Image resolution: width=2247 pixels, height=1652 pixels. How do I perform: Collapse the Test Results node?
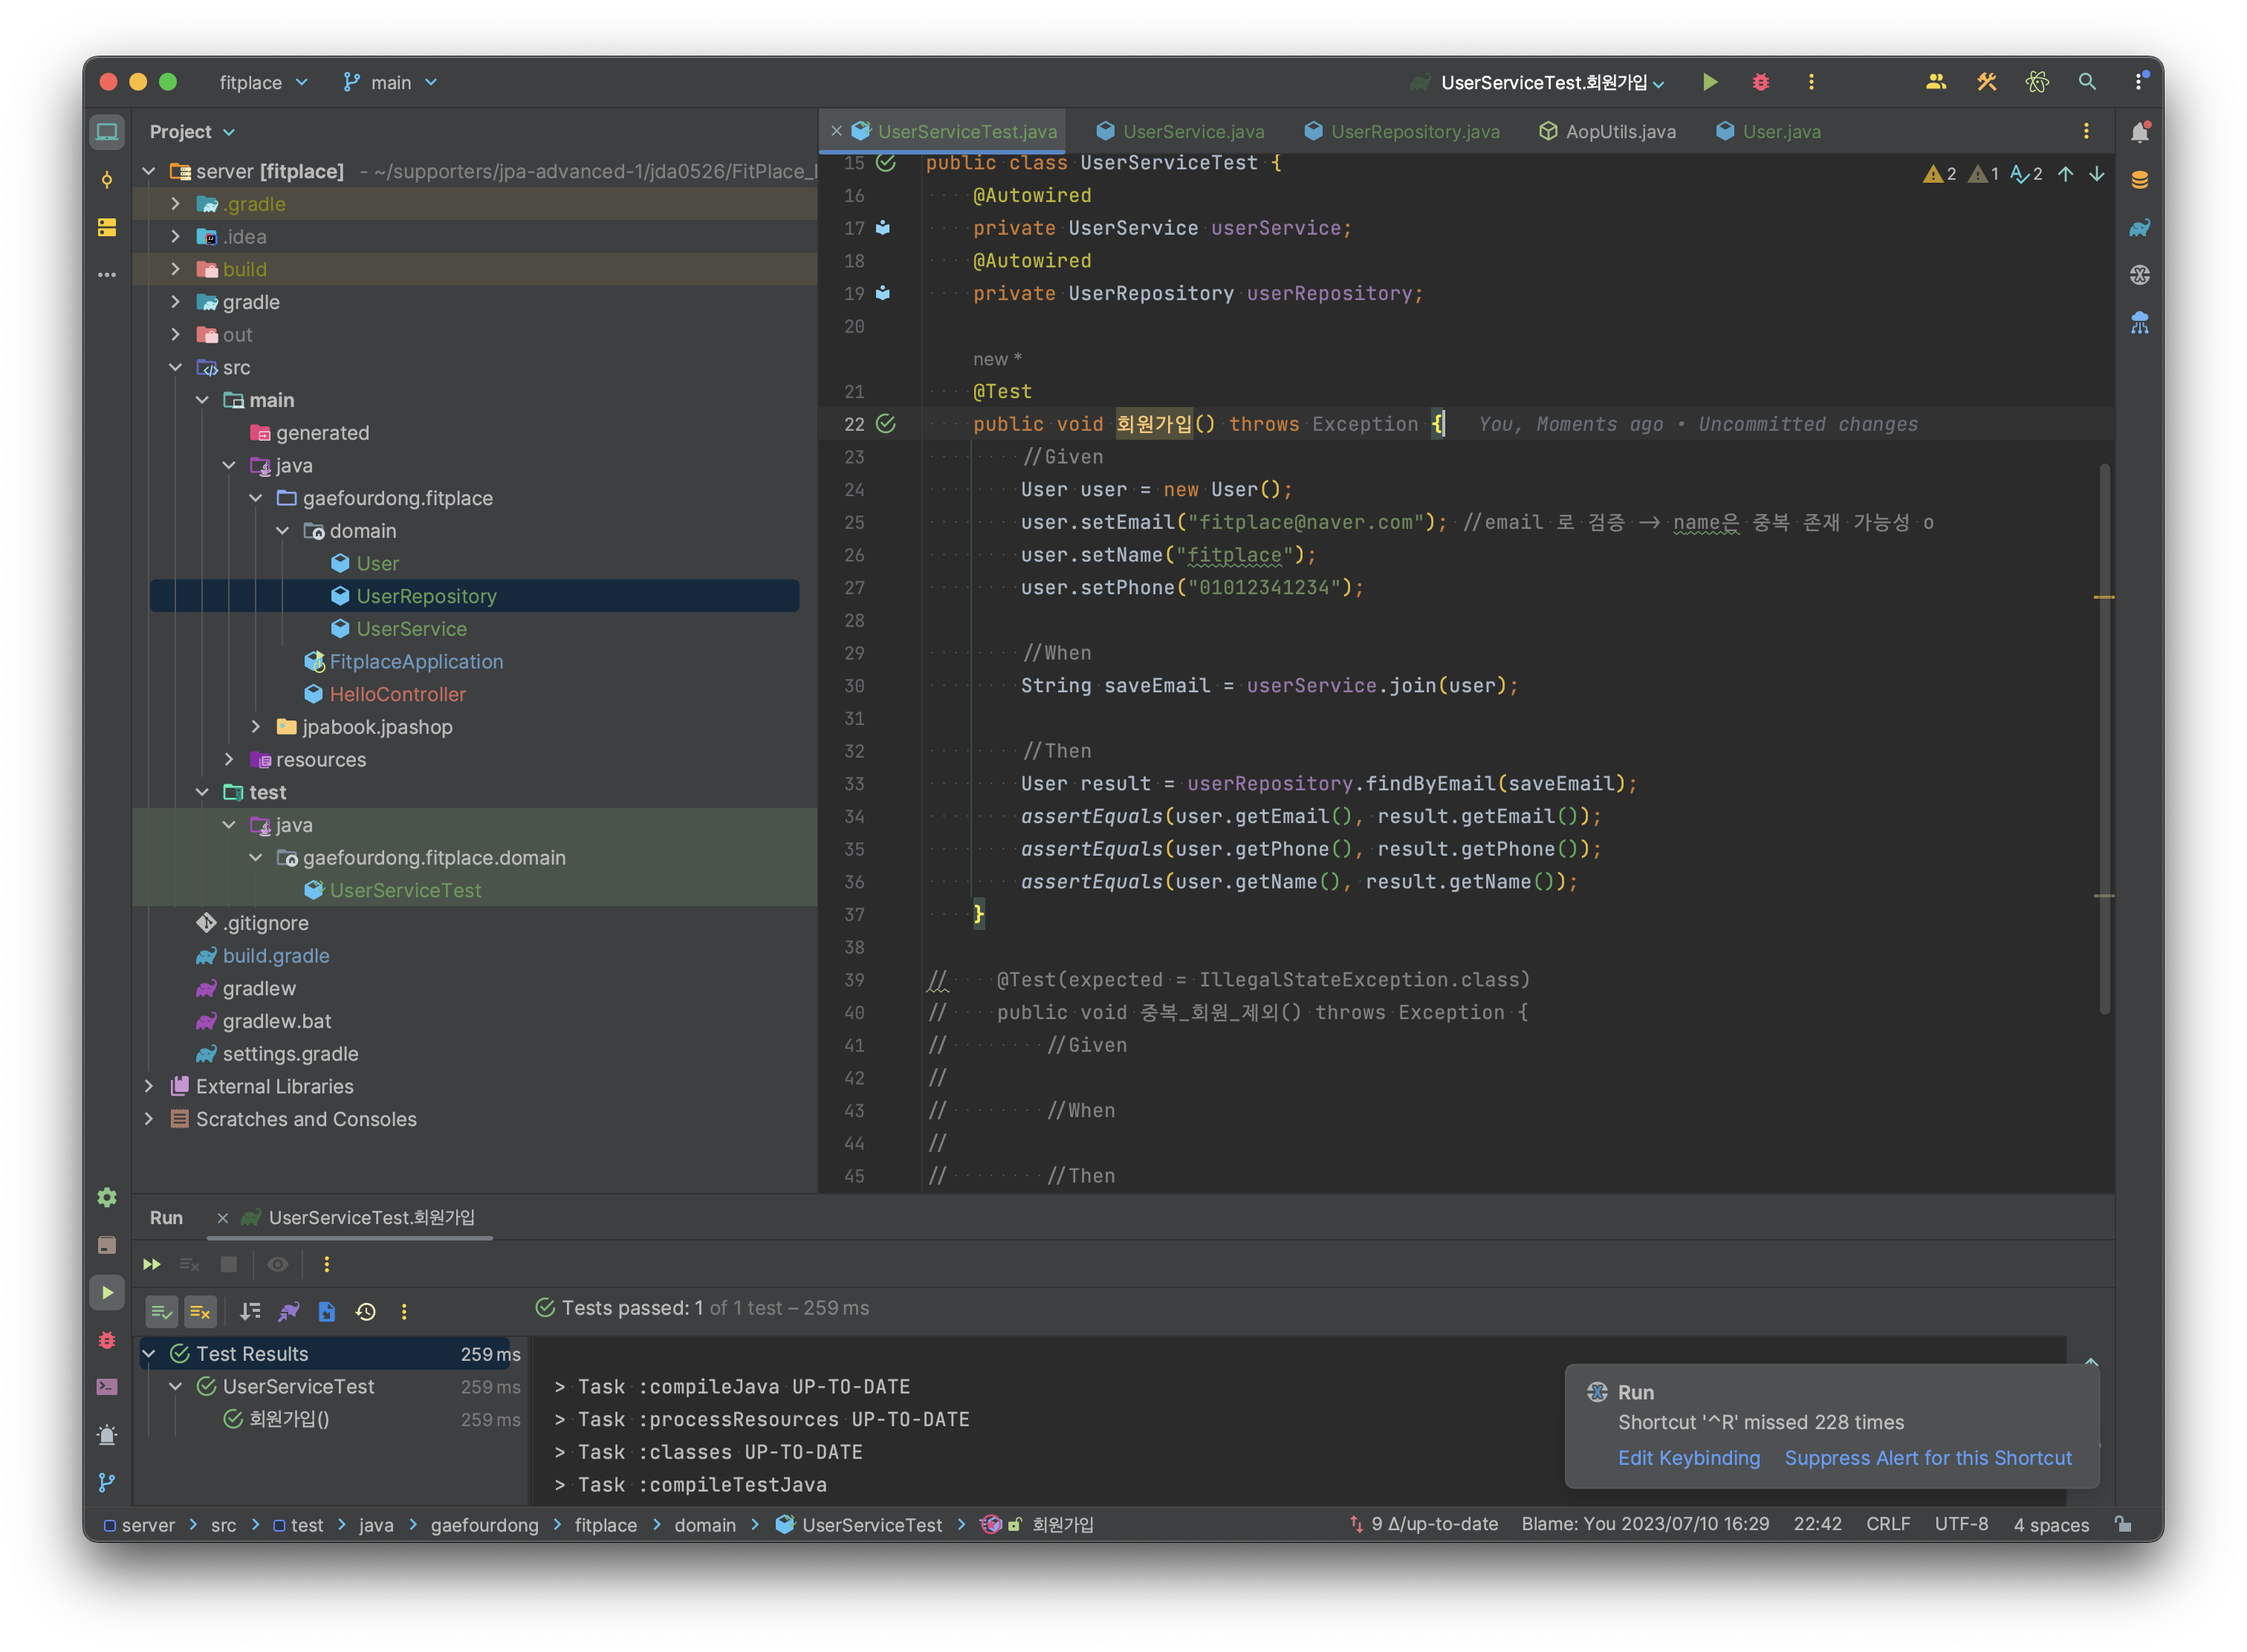149,1354
